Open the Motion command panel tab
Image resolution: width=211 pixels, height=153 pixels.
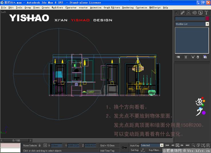click(x=194, y=13)
